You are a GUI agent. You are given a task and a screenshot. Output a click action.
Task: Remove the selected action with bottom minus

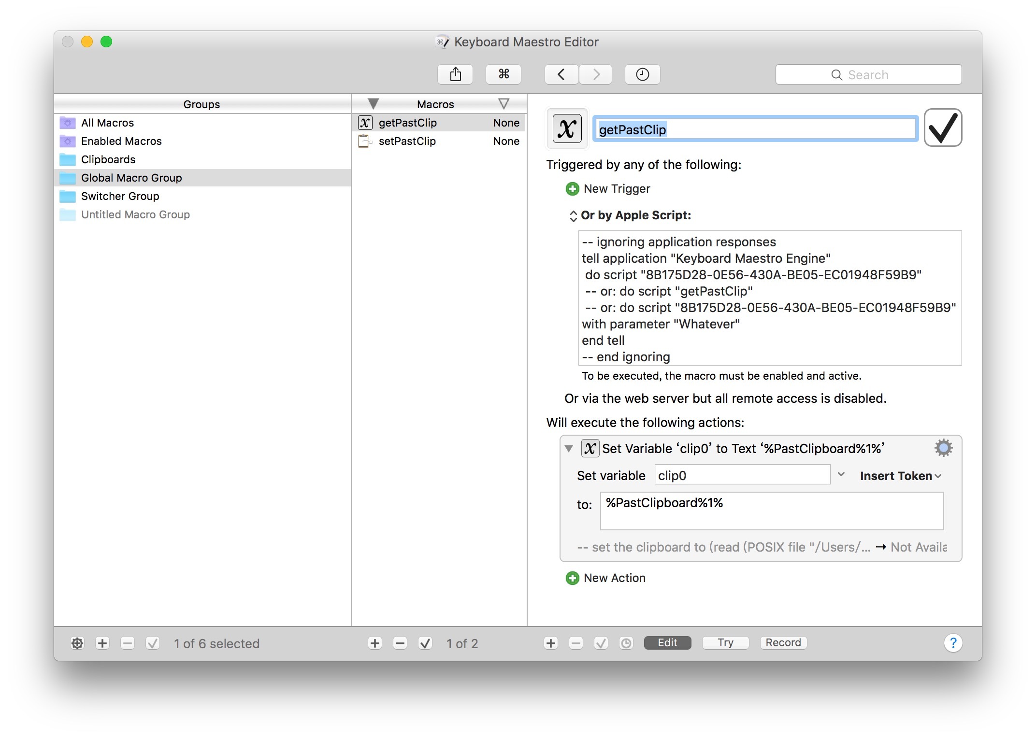pos(576,643)
